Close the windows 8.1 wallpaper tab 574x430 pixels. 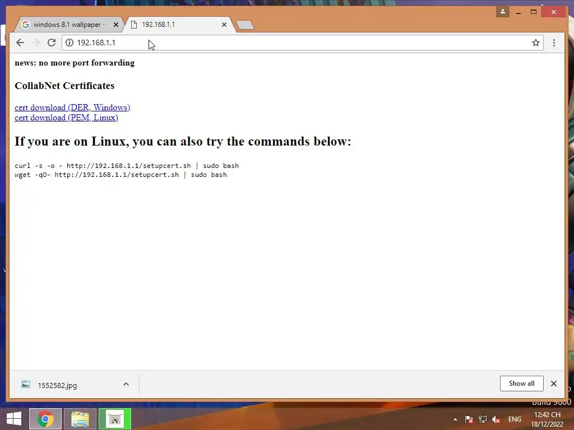pyautogui.click(x=115, y=25)
